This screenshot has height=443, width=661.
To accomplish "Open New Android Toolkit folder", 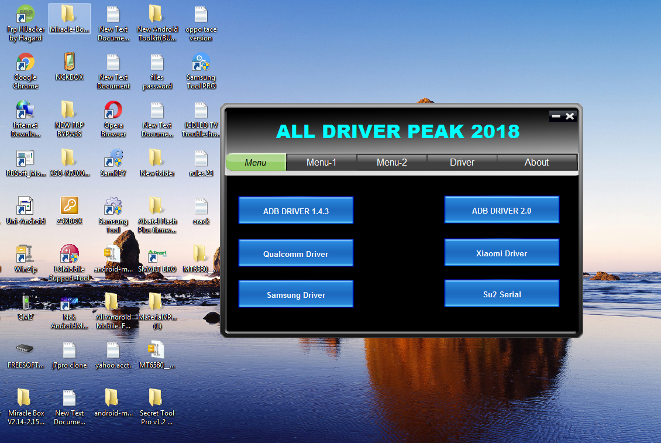I will click(x=157, y=23).
